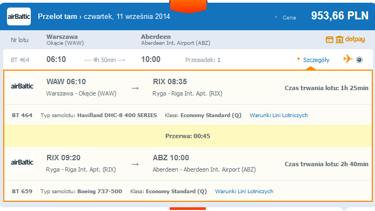
Task: Collapse the Szczegóły details section
Action: coord(316,60)
